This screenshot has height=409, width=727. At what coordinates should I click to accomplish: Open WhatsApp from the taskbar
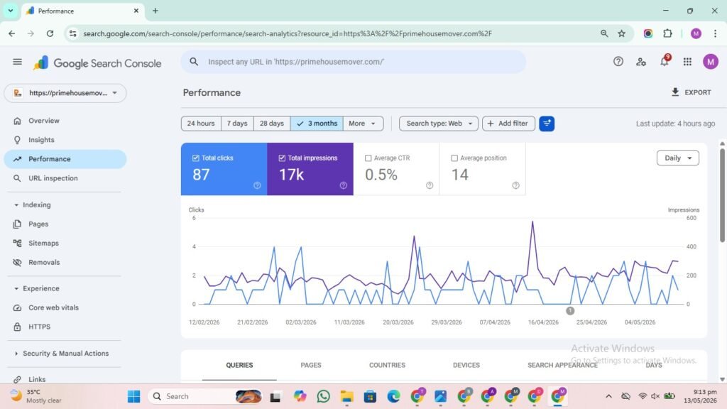tap(324, 396)
